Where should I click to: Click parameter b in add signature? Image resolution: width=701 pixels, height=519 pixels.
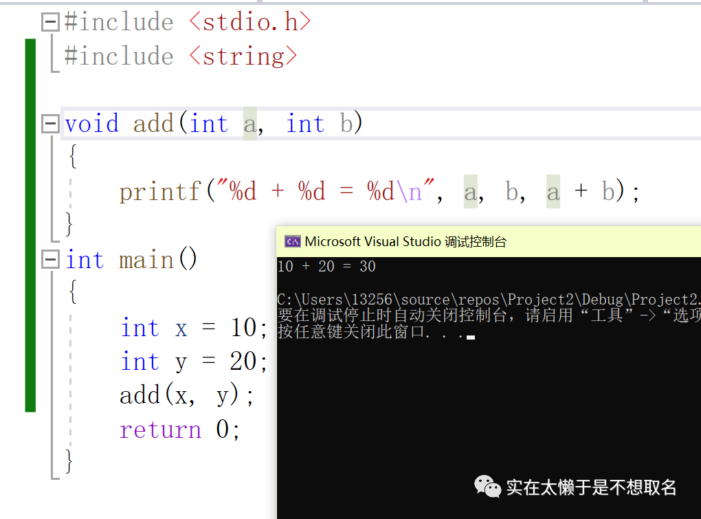click(x=347, y=124)
